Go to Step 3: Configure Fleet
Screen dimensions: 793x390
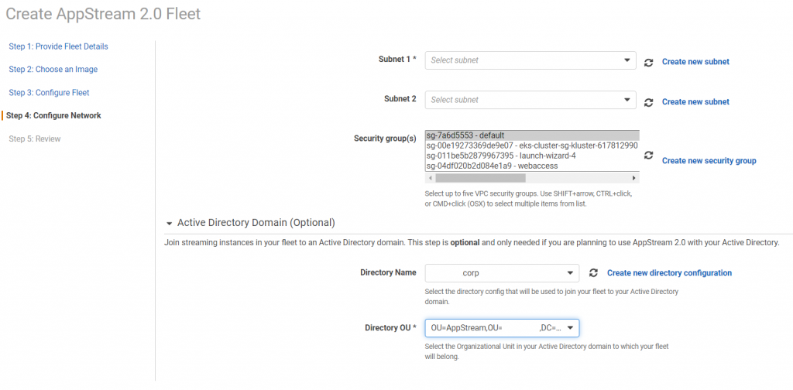tap(49, 92)
